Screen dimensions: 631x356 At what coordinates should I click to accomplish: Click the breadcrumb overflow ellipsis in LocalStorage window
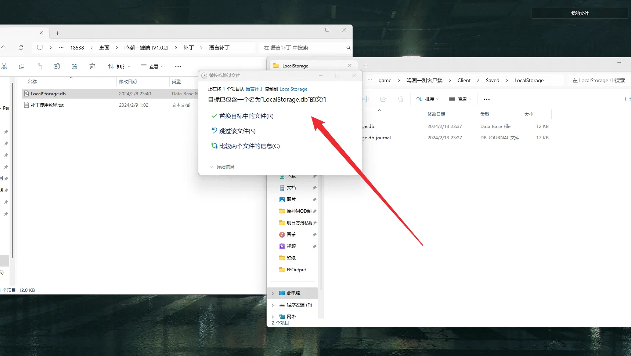pos(370,80)
